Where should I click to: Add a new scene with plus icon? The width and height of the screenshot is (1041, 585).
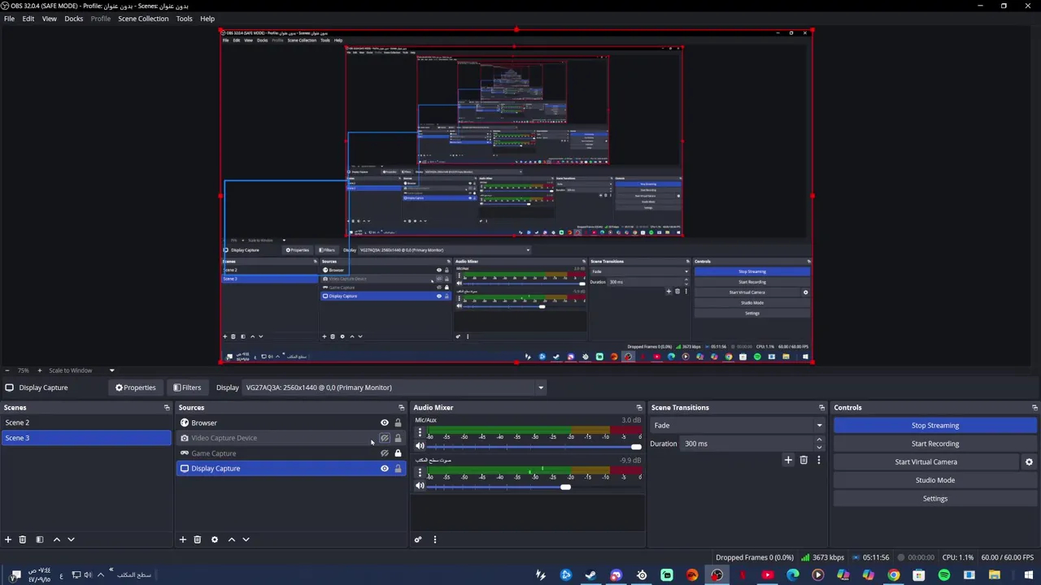[x=8, y=539]
